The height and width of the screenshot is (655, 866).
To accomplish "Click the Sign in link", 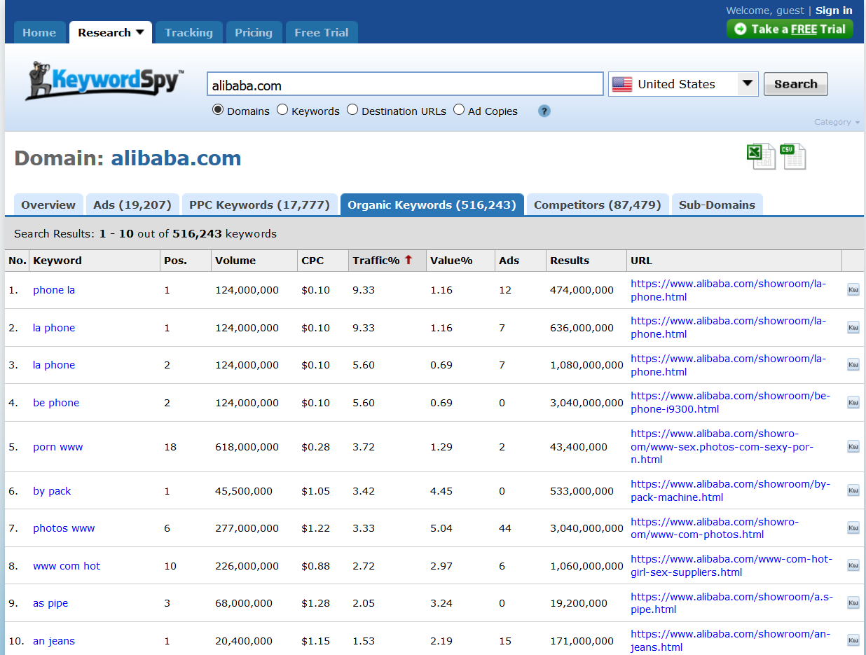I will (x=833, y=11).
